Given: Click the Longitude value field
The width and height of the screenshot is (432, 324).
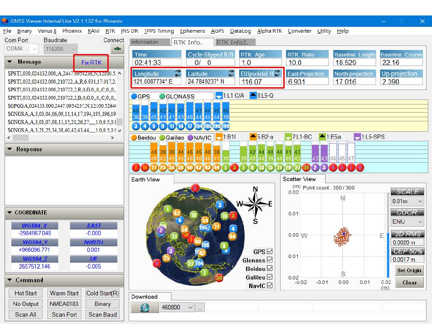Looking at the screenshot, I should pyautogui.click(x=157, y=81).
